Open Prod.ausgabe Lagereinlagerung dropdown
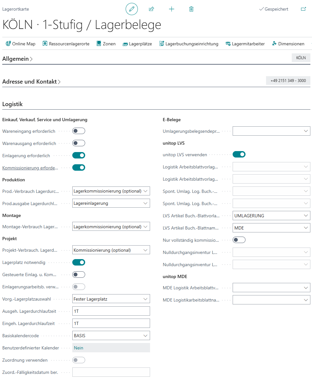The image size is (312, 379). tap(111, 203)
